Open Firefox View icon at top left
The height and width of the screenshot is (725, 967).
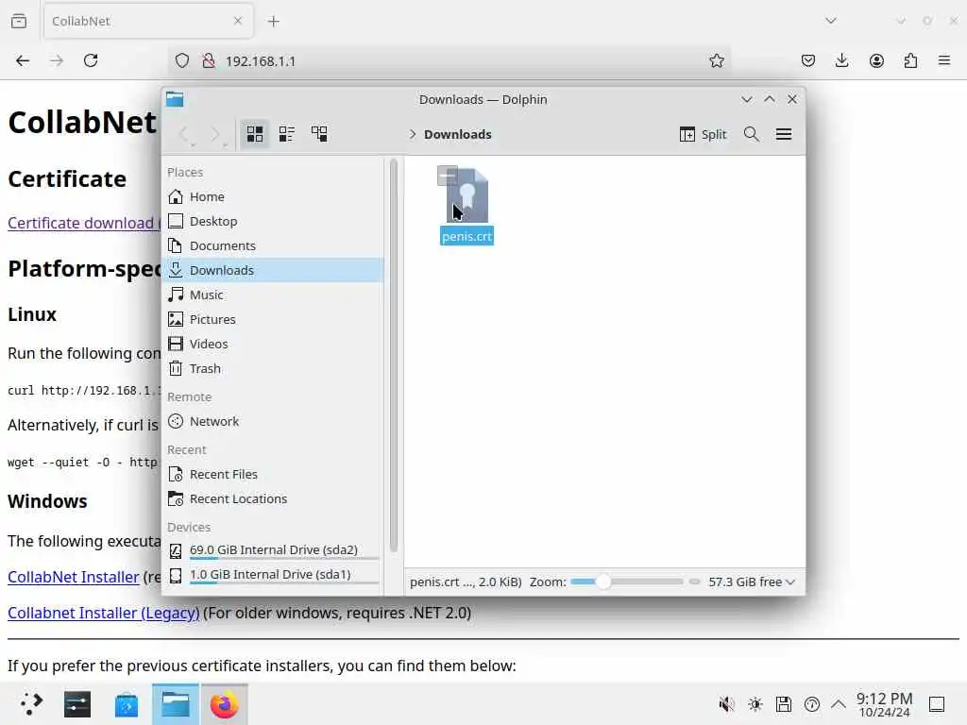coord(19,21)
